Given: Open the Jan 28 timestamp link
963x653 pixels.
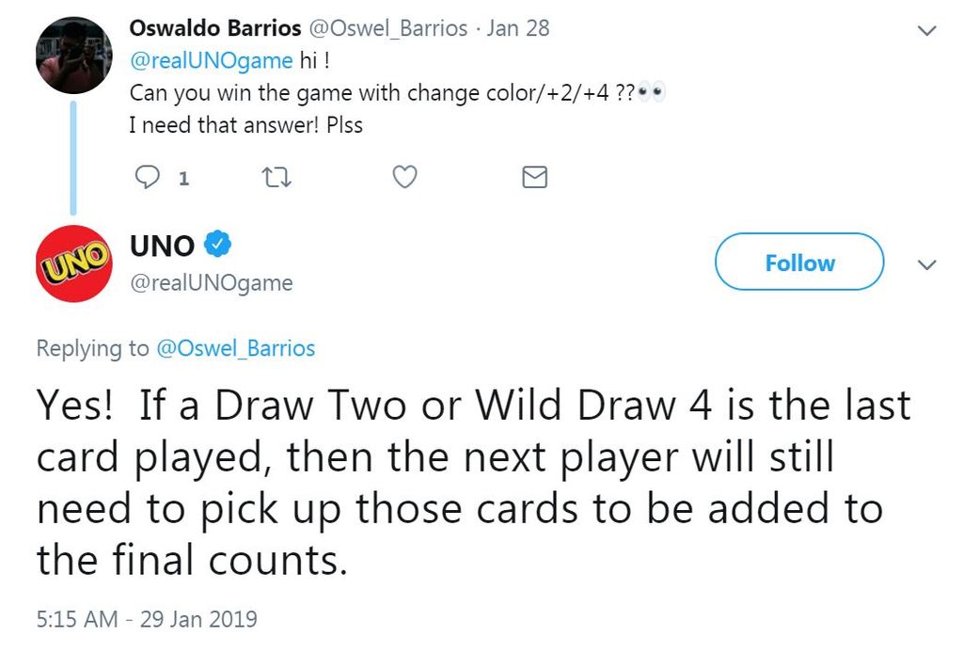Looking at the screenshot, I should (519, 28).
